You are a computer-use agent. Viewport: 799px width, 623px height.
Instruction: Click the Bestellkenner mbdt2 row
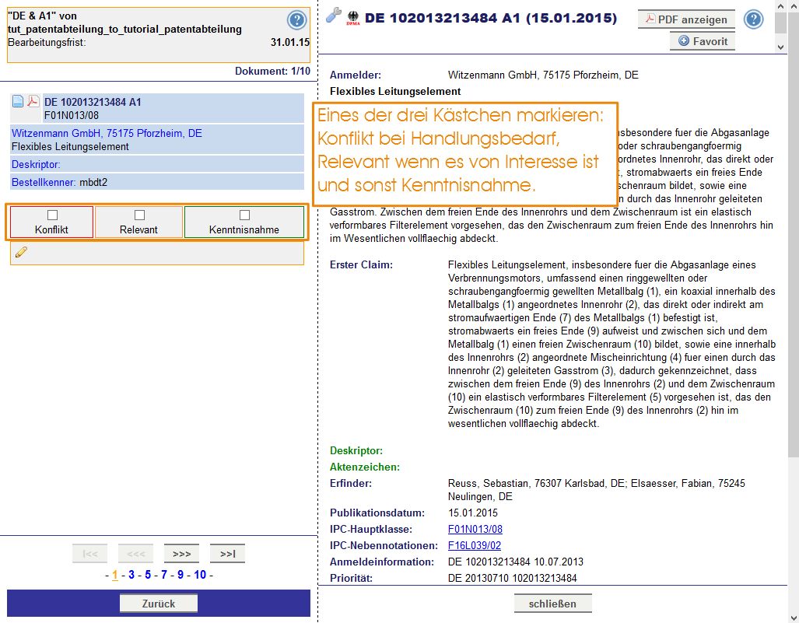point(157,182)
